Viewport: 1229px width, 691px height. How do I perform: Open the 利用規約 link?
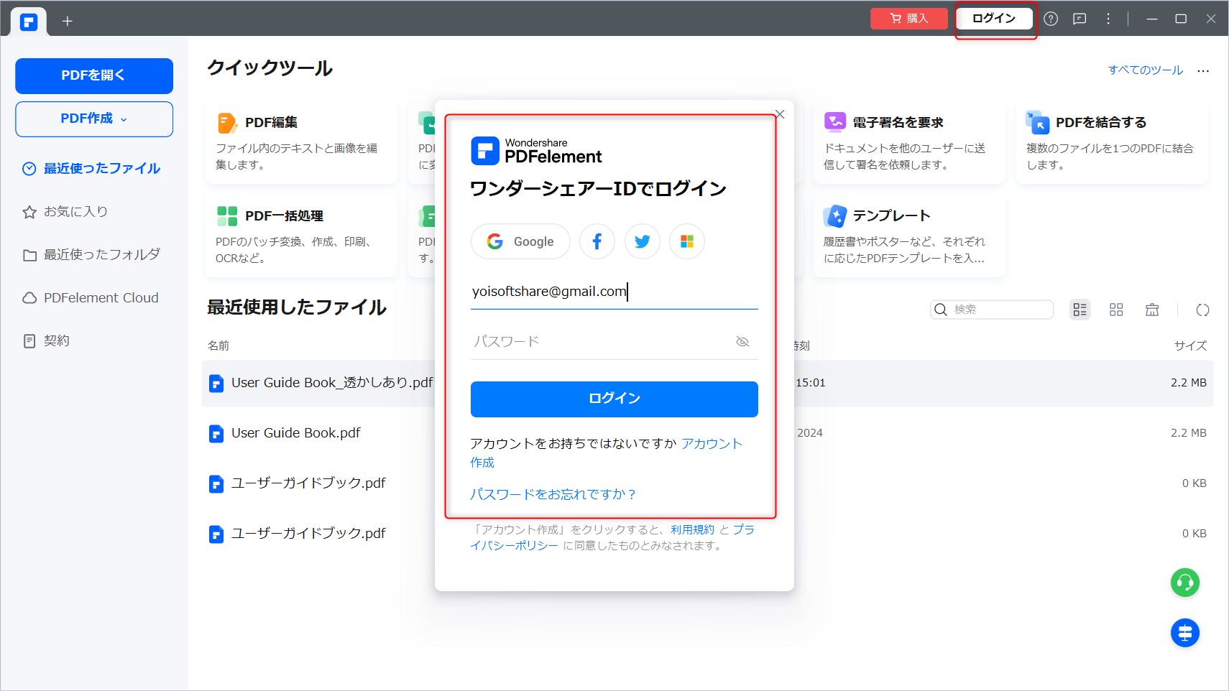tap(693, 529)
